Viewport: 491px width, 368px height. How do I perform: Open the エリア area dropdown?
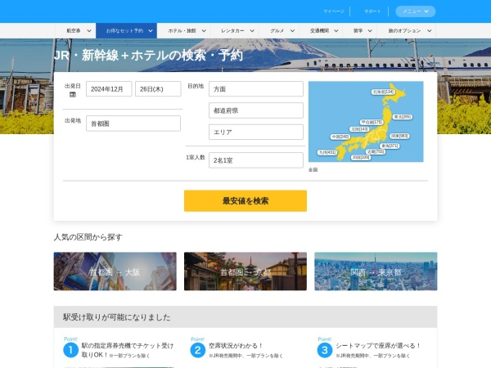[256, 132]
